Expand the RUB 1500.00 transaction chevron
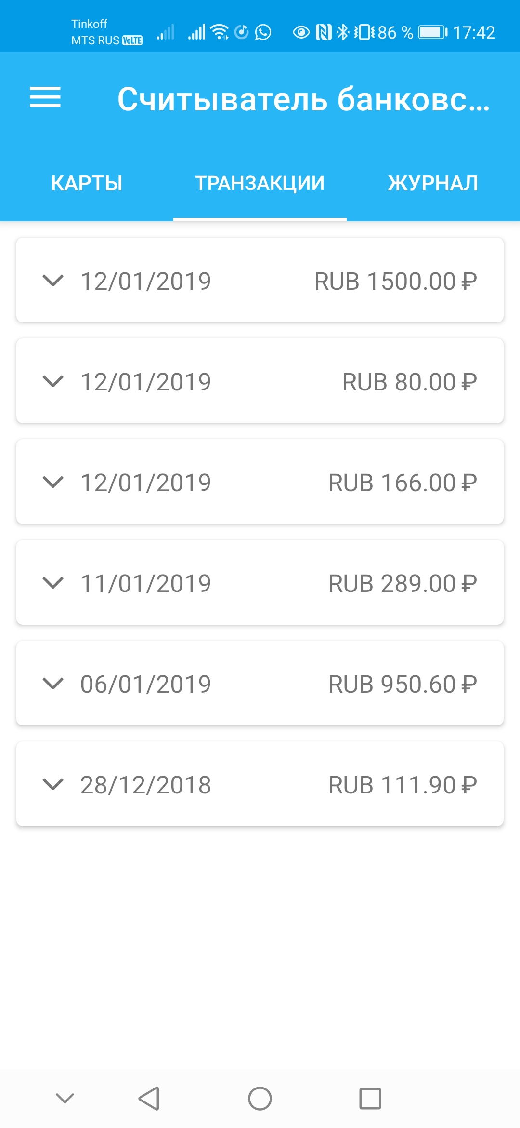This screenshot has height=1128, width=520. coord(53,281)
